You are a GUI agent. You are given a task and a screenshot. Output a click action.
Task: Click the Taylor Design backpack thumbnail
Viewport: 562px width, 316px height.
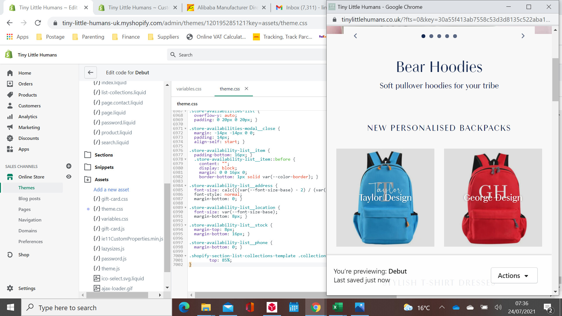[385, 197]
